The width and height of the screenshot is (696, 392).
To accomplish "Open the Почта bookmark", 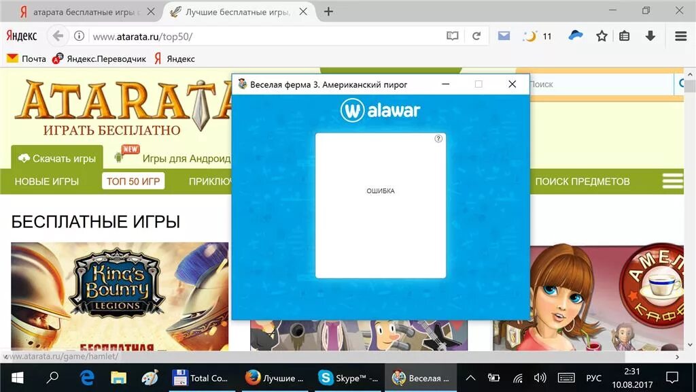I will pos(27,59).
